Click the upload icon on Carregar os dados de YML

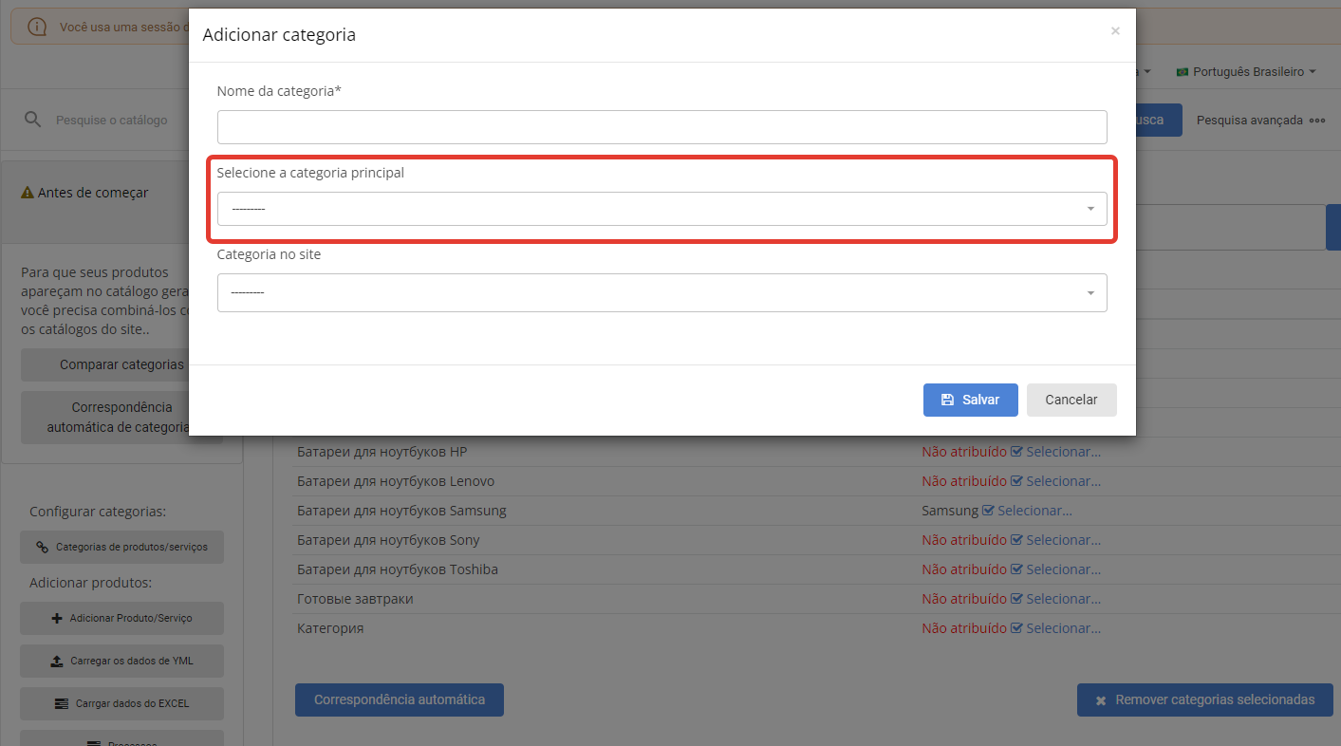55,661
